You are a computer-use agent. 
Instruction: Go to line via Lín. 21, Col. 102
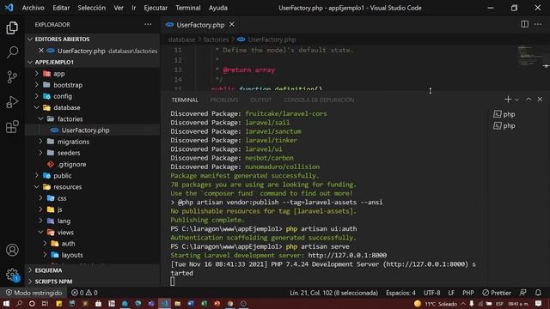333,293
